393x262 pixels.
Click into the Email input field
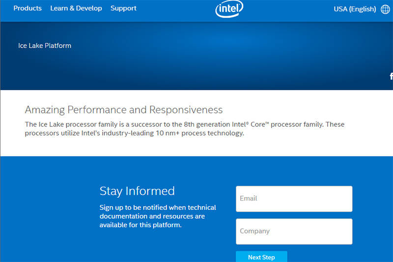[294, 199]
